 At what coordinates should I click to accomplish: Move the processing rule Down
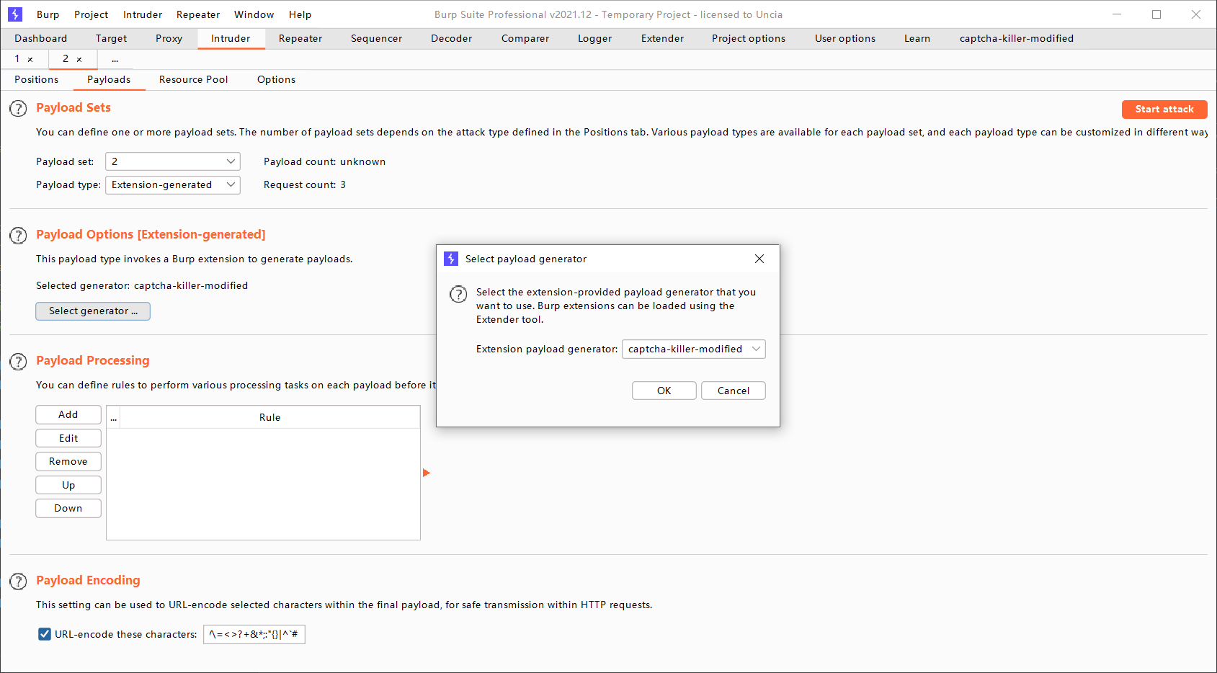[68, 509]
